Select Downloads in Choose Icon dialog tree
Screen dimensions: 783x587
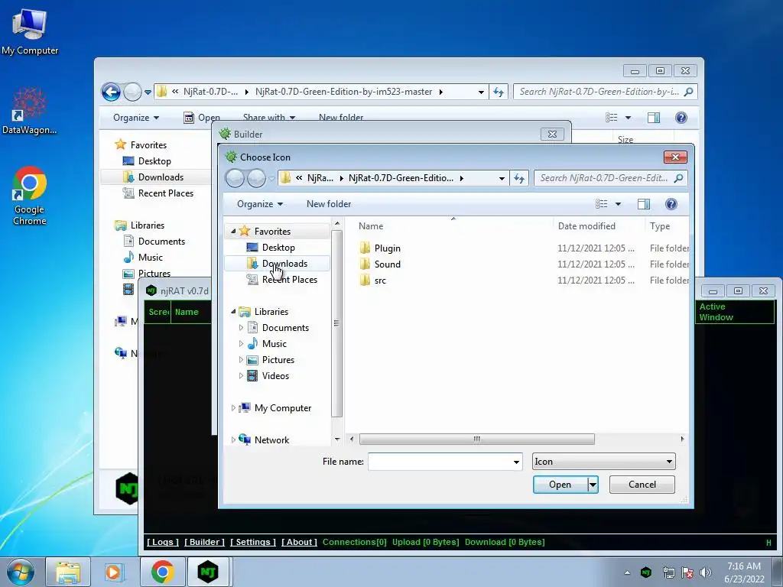284,264
